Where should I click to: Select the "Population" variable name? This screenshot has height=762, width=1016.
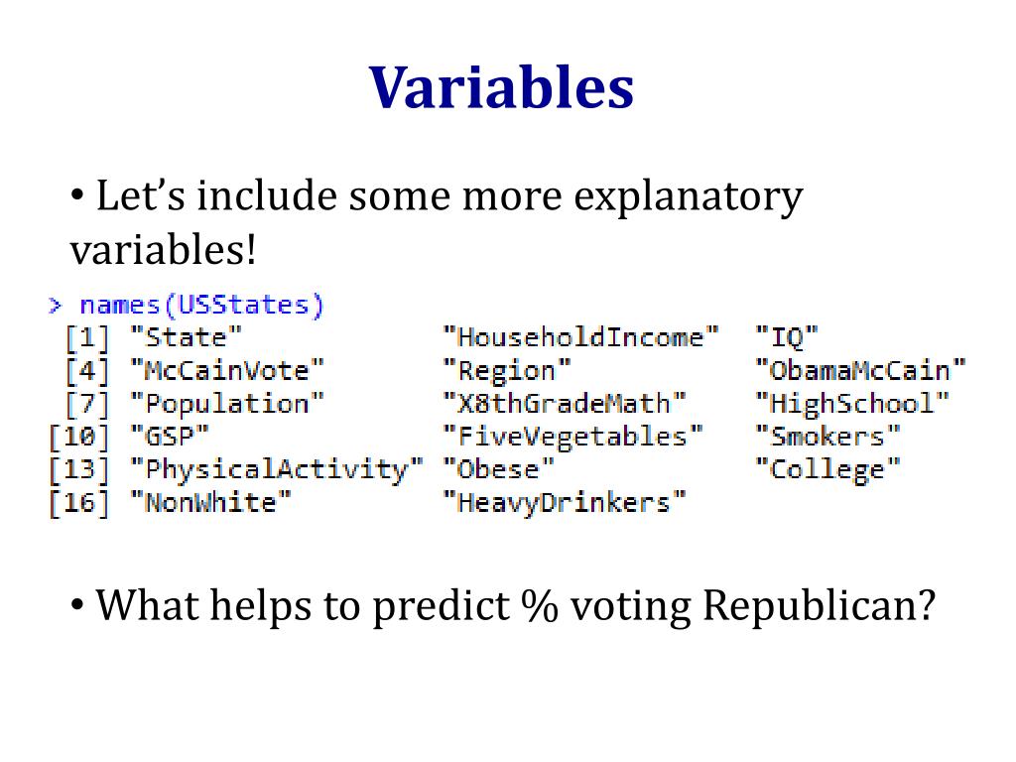pyautogui.click(x=227, y=404)
